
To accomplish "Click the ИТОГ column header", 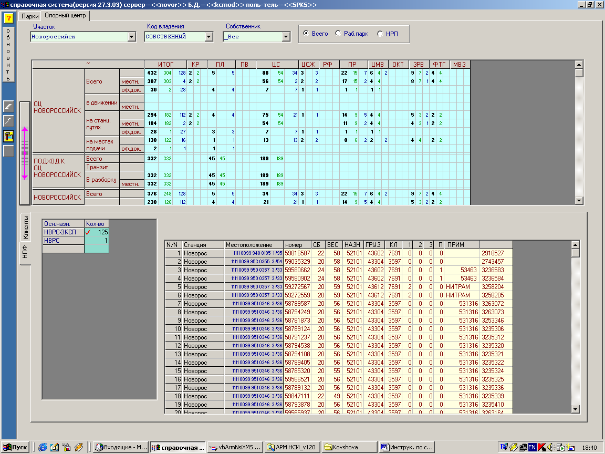I will pyautogui.click(x=165, y=65).
